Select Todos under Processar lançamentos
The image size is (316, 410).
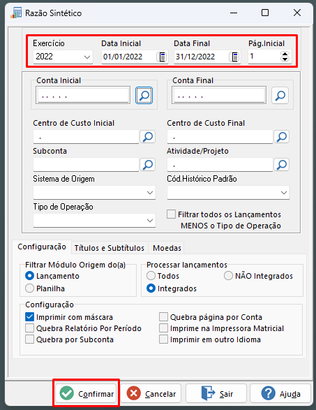(x=151, y=276)
